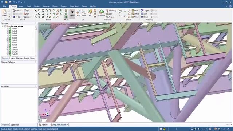Open the Spin dropdown arrow
Image resolution: width=233 pixels, height=131 pixels.
tap(31, 11)
